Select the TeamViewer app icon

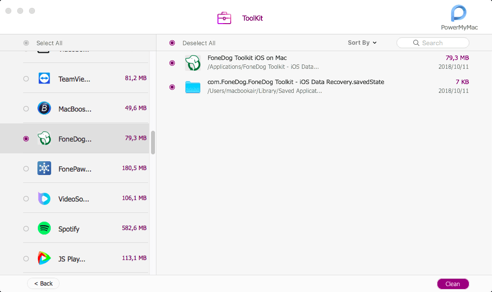pyautogui.click(x=44, y=78)
